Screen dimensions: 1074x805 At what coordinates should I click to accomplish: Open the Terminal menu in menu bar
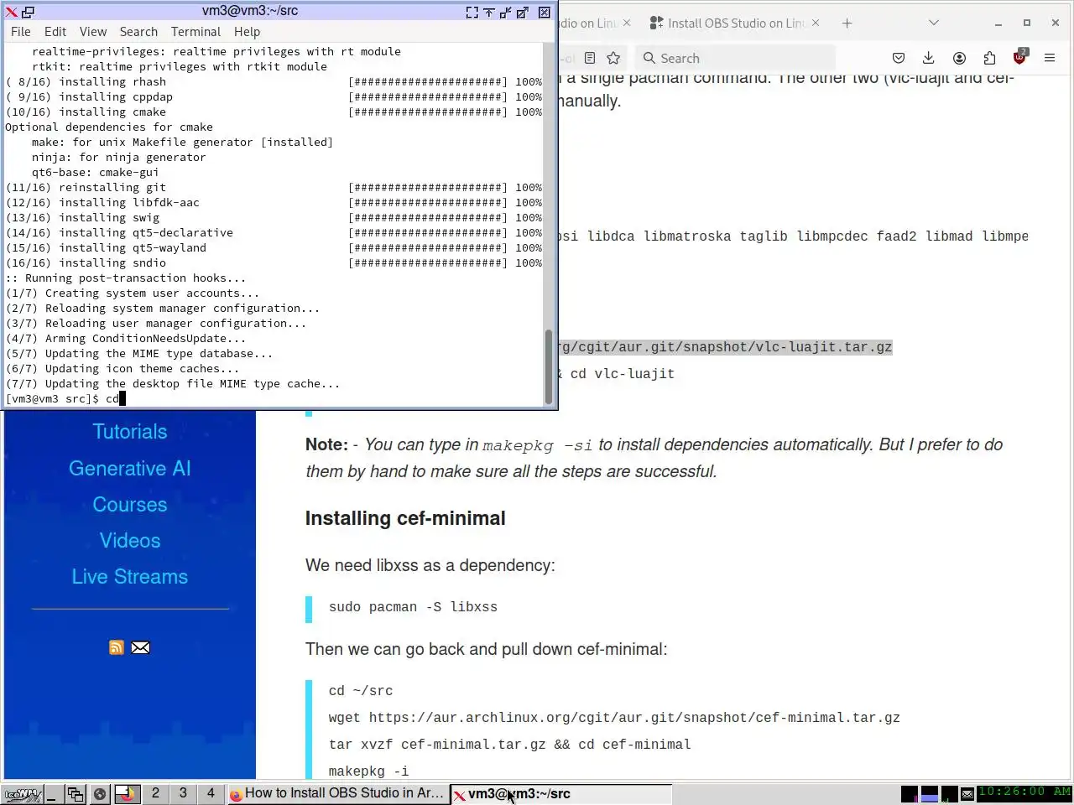(x=196, y=32)
